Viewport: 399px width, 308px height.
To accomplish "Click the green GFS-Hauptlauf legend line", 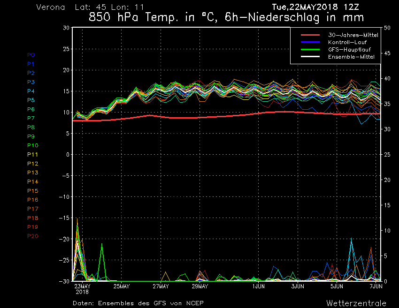I will (x=310, y=49).
